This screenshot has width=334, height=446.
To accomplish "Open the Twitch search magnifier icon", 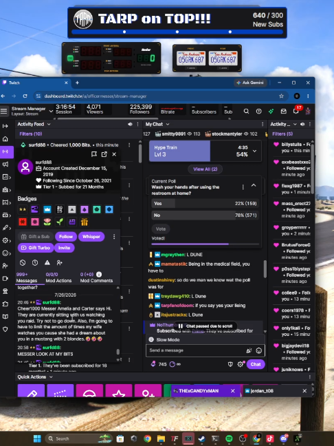I will (x=246, y=111).
